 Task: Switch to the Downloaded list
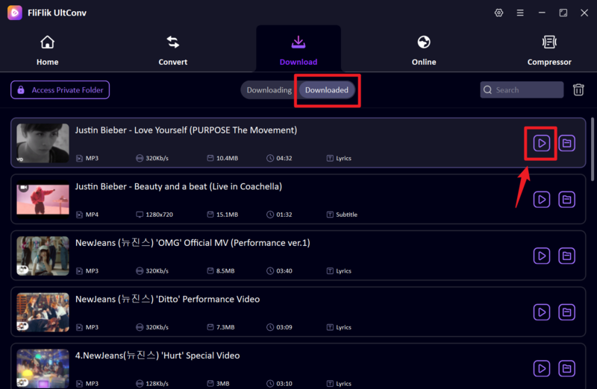coord(326,90)
